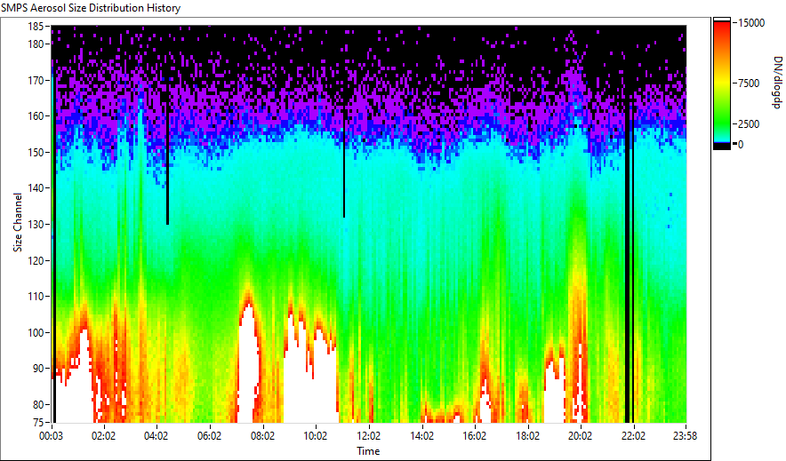Click the 18:02 time tick label

pos(528,436)
